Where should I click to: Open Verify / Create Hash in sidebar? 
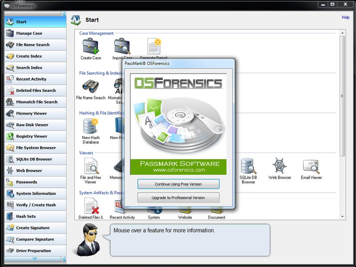click(x=36, y=205)
